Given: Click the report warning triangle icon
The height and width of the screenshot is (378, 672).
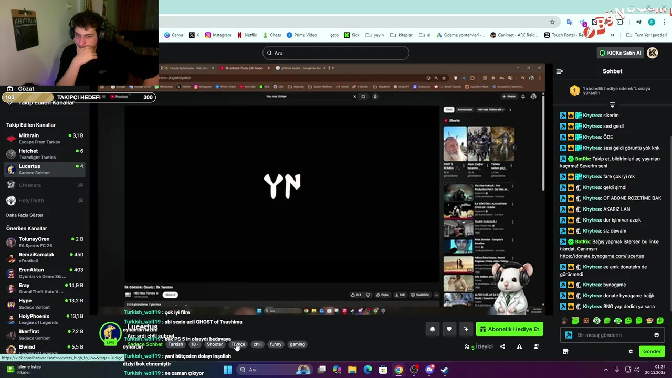Looking at the screenshot, I should (x=519, y=346).
